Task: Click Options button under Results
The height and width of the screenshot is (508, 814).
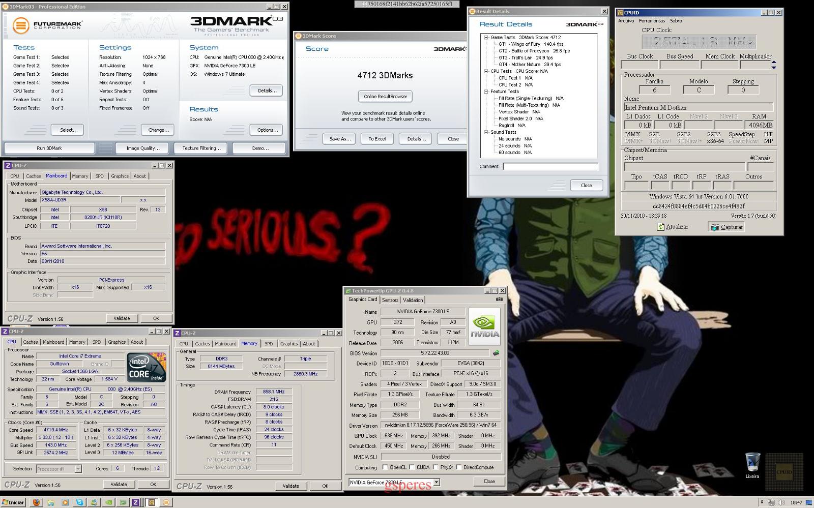Action: (x=267, y=130)
